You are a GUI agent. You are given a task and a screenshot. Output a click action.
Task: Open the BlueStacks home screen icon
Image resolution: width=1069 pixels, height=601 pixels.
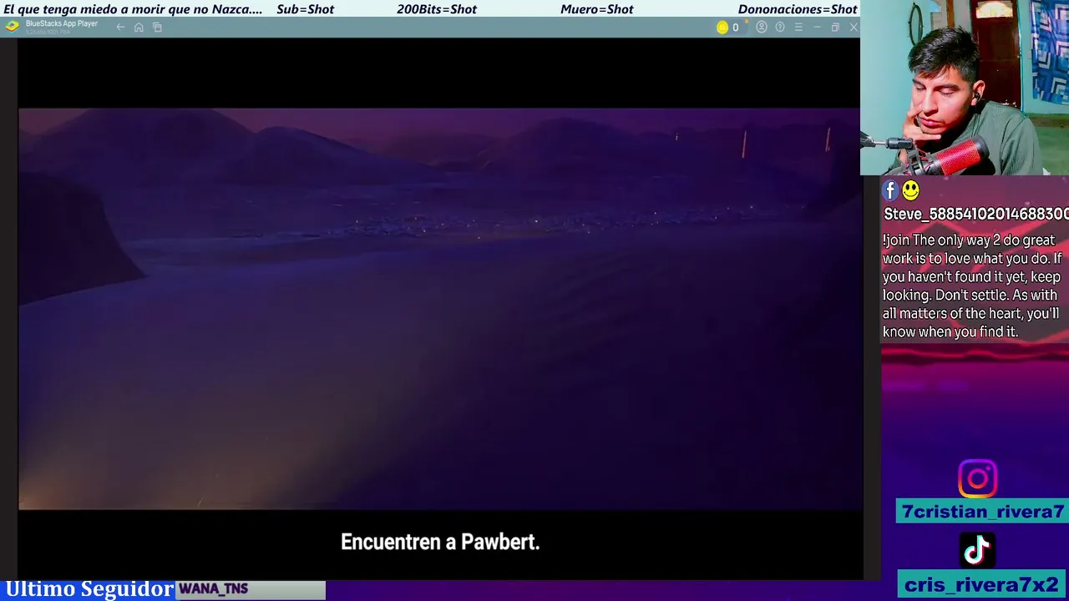tap(139, 28)
